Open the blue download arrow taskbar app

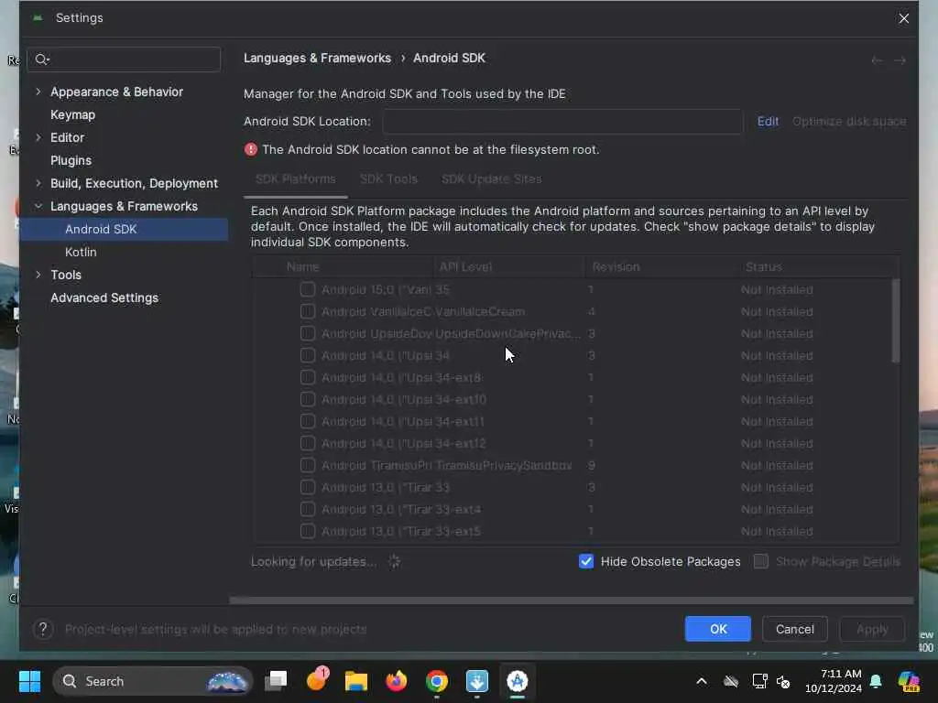[x=476, y=681]
